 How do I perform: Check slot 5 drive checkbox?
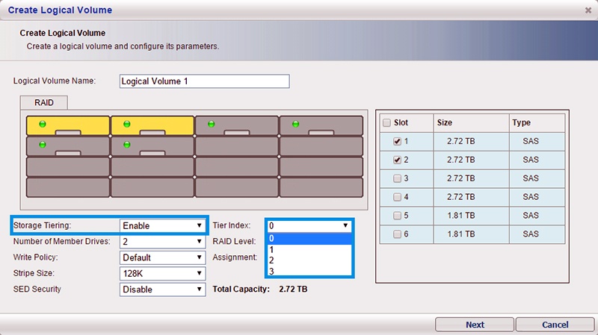click(x=397, y=216)
